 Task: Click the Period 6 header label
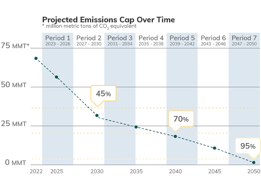(213, 40)
